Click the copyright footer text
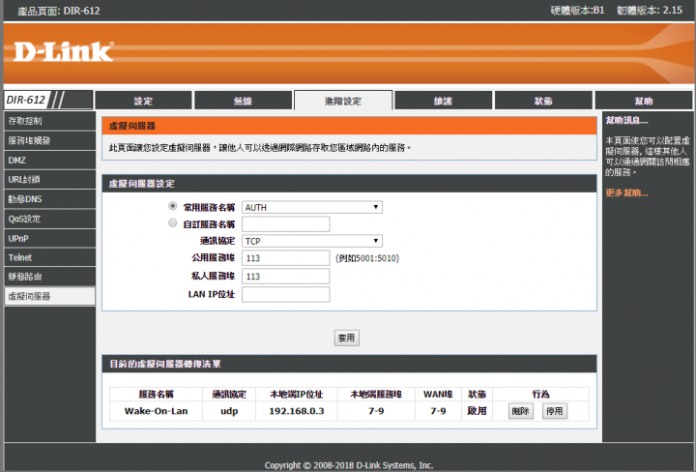Viewport: 696px width, 472px height. point(349,465)
